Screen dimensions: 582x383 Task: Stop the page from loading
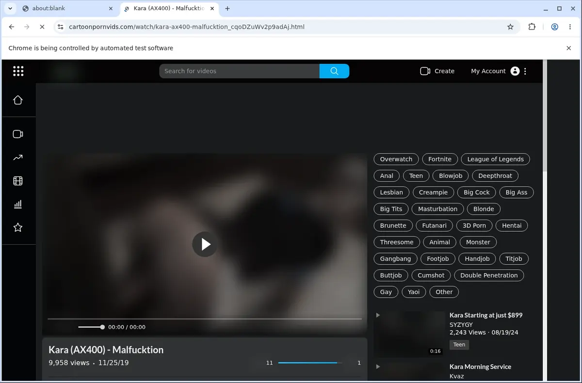pyautogui.click(x=42, y=27)
